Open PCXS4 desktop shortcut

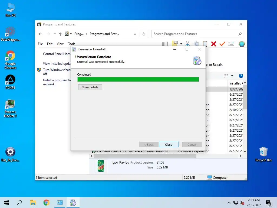click(11, 82)
